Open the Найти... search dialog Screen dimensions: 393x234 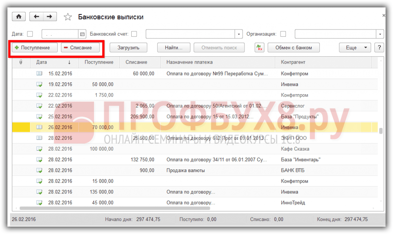174,47
